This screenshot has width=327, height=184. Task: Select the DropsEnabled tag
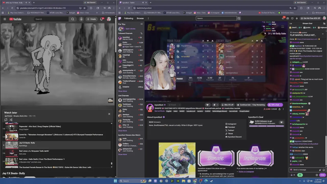pyautogui.click(x=244, y=111)
